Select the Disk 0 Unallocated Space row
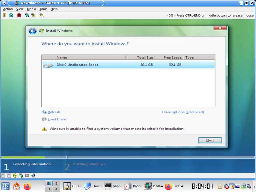This screenshot has width=256, height=192. pos(129,65)
